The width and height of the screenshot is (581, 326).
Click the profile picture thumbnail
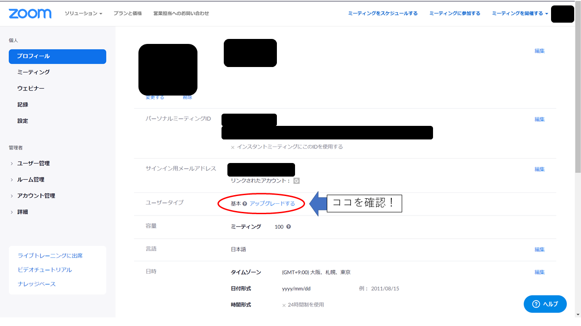(168, 69)
